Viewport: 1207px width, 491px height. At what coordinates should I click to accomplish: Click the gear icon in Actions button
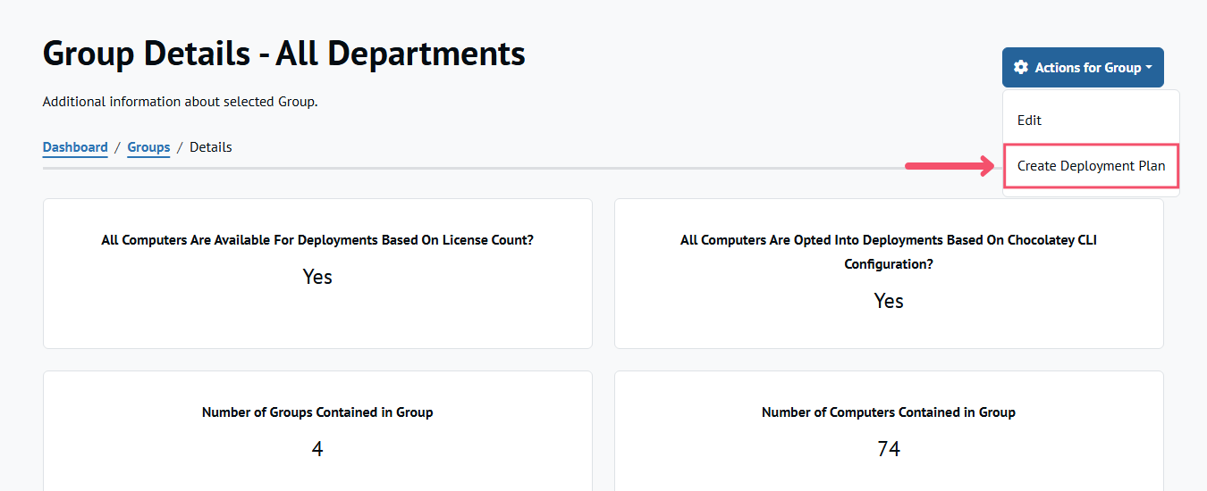click(1021, 68)
